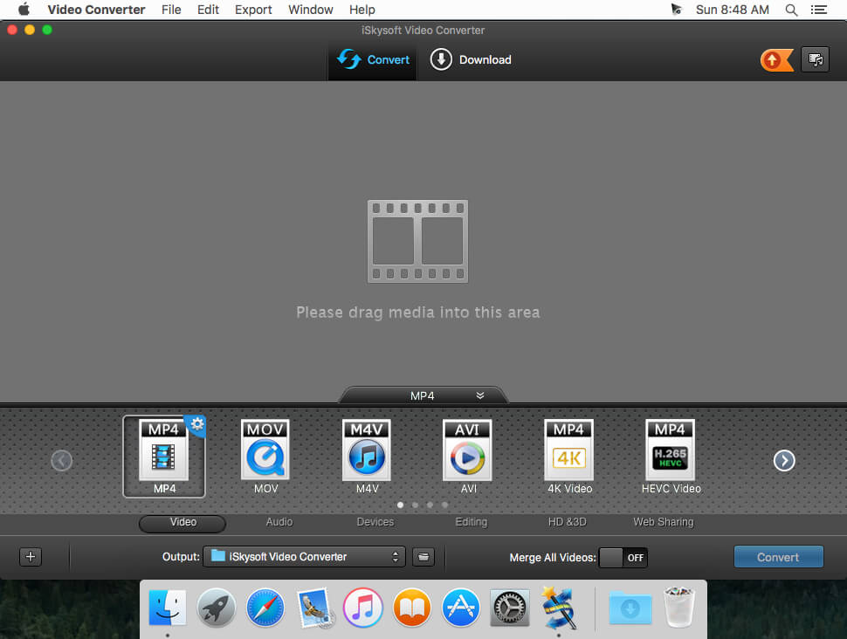Open the Apple menu

pos(24,10)
